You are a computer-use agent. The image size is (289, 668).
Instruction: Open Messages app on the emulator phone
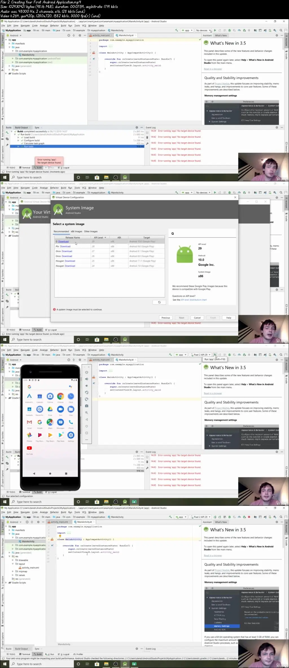point(60,422)
